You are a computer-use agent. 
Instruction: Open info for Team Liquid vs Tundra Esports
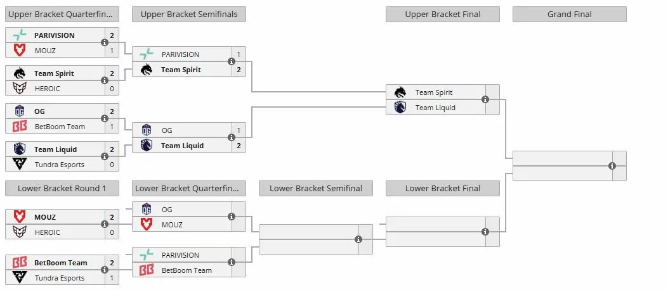(x=105, y=156)
